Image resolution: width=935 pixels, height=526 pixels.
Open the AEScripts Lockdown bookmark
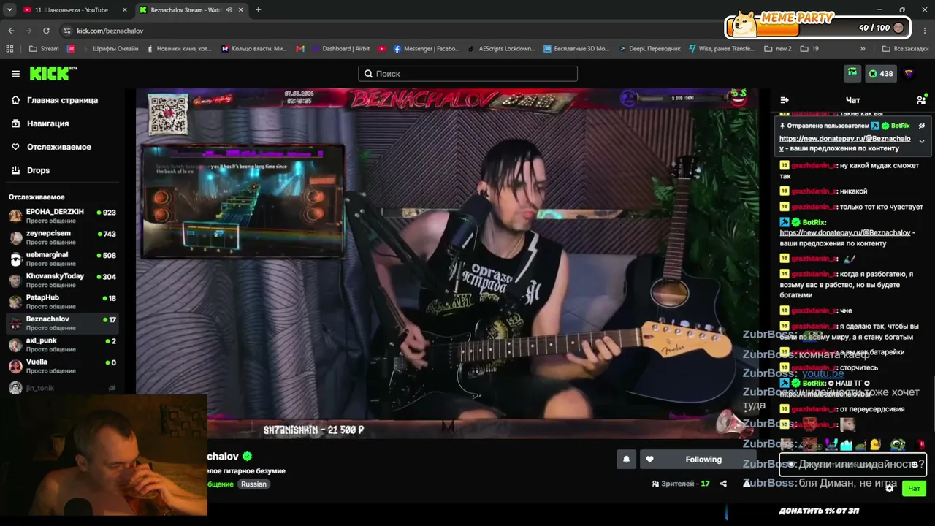pos(501,49)
